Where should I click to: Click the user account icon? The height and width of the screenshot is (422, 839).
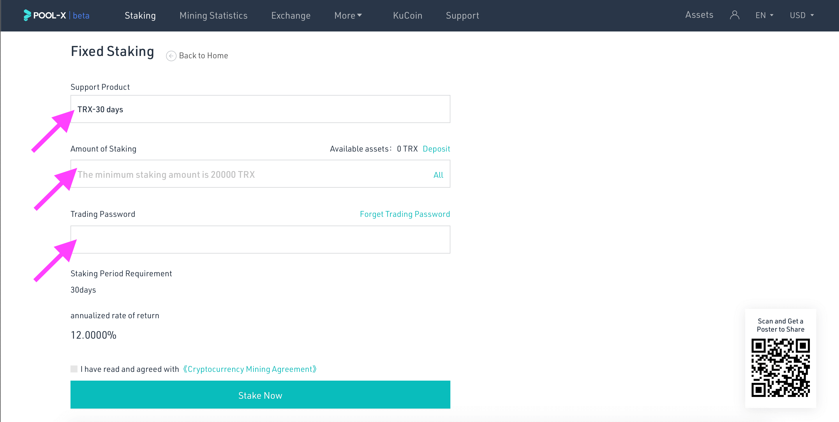point(734,15)
